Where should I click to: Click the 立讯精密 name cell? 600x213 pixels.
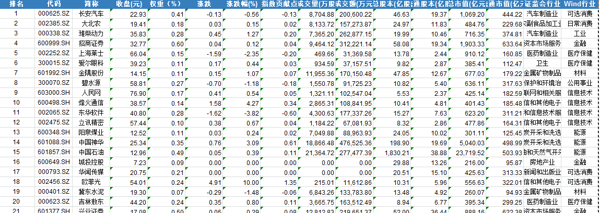[x=91, y=122]
